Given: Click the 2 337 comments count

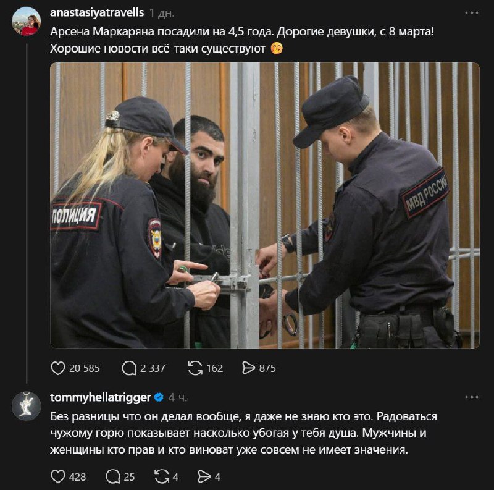Looking at the screenshot, I should (x=153, y=368).
